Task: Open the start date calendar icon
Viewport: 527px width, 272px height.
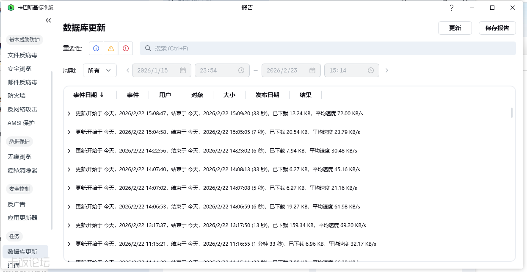Action: point(183,70)
